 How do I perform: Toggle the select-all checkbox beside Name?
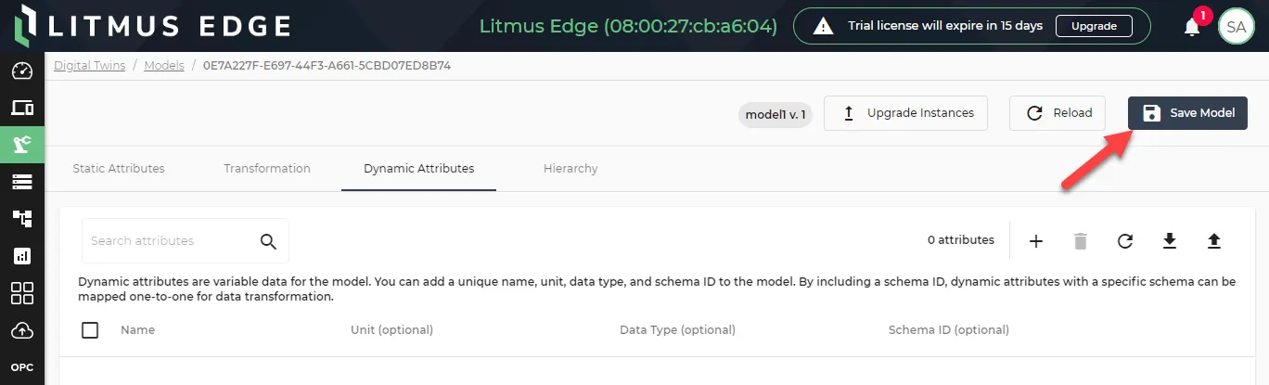pos(90,330)
